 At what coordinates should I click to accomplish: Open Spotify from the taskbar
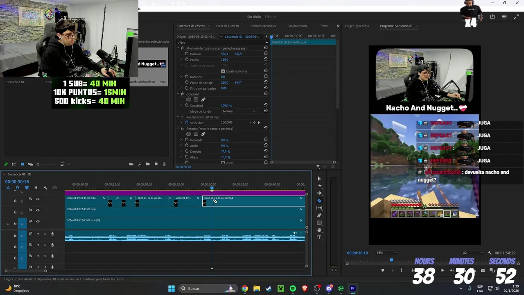pos(293,288)
